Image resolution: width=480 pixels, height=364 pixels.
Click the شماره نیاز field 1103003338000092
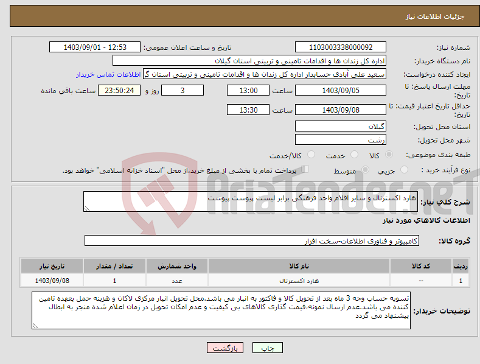coord(341,47)
